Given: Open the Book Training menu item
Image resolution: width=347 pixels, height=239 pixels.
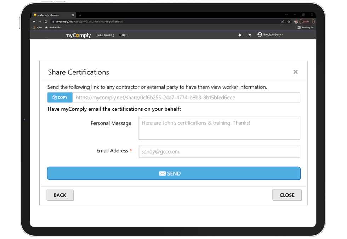Looking at the screenshot, I should point(105,35).
